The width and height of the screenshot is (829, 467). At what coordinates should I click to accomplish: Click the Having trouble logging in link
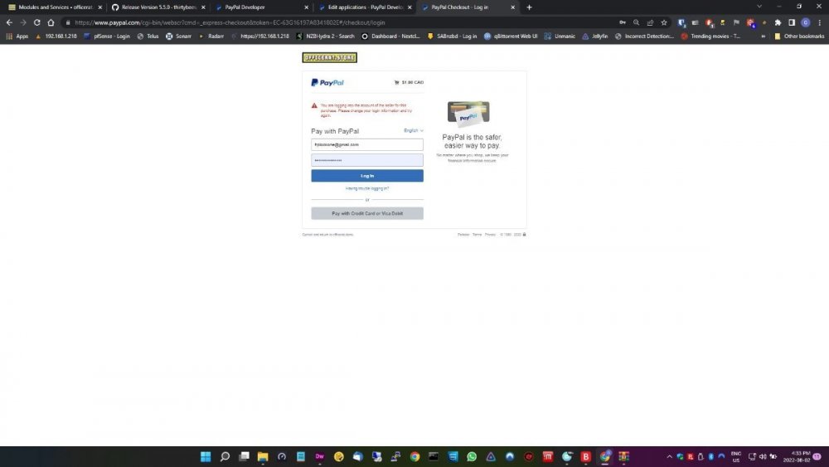(367, 188)
